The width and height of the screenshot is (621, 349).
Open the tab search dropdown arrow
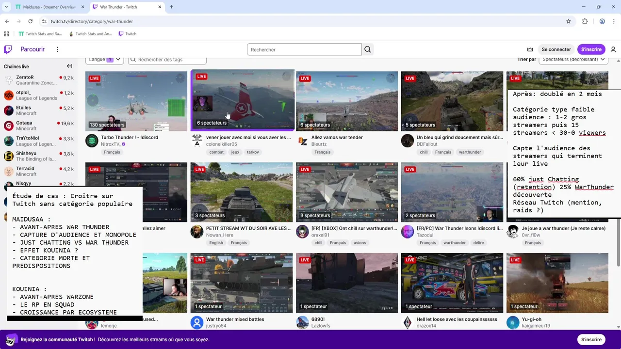(6, 7)
